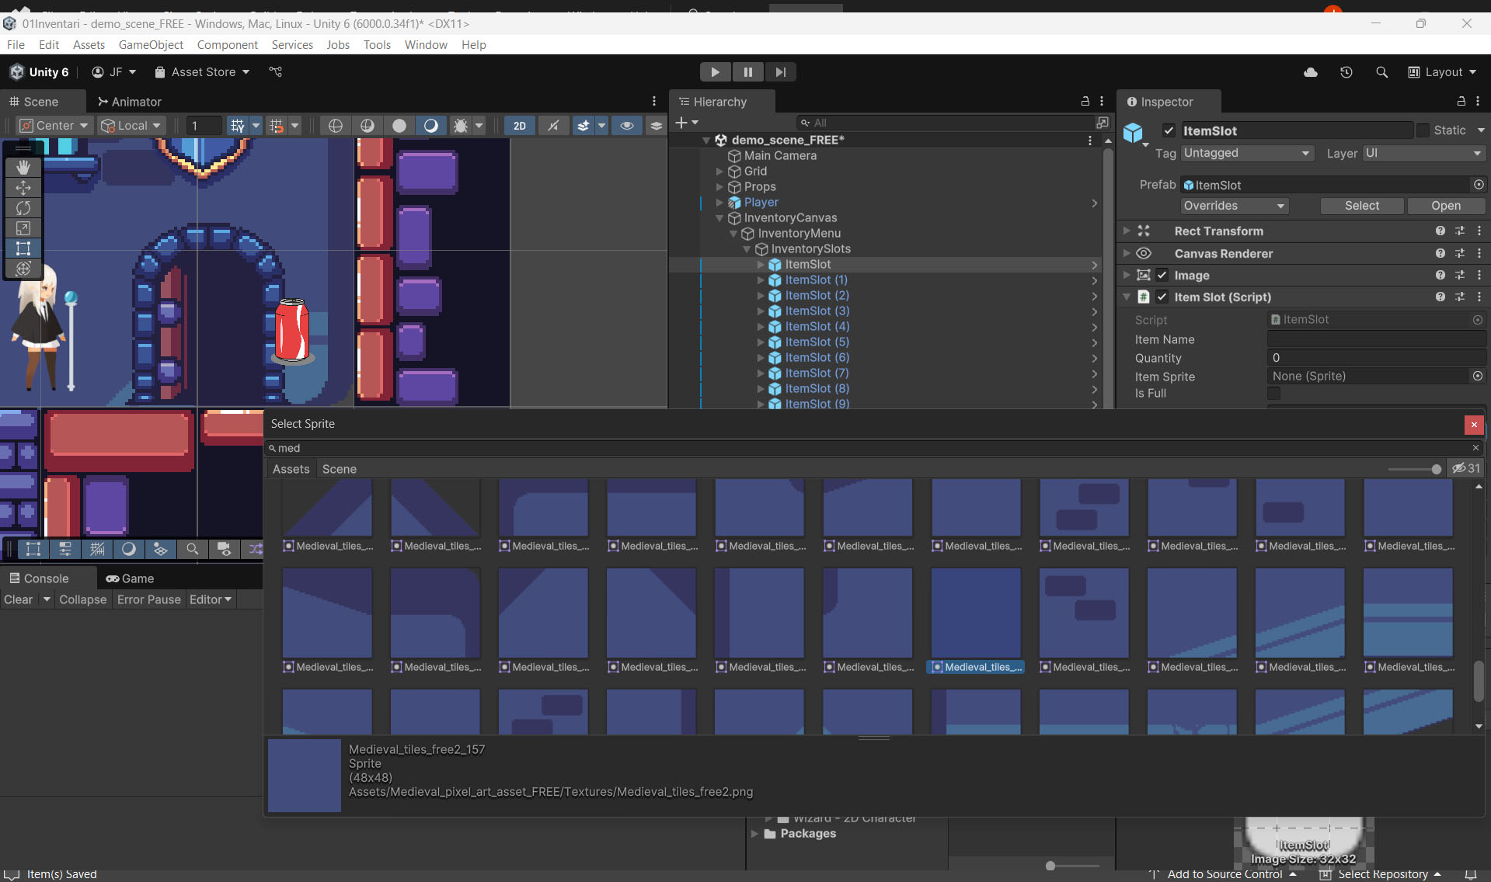Click the Clear console button
This screenshot has height=882, width=1491.
(x=19, y=599)
